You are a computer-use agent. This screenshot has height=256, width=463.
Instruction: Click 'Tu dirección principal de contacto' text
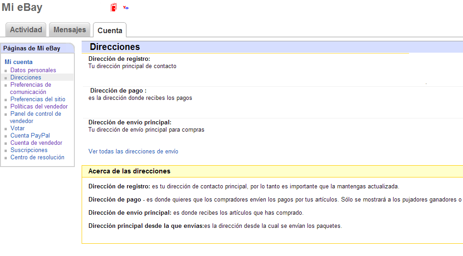(x=132, y=66)
